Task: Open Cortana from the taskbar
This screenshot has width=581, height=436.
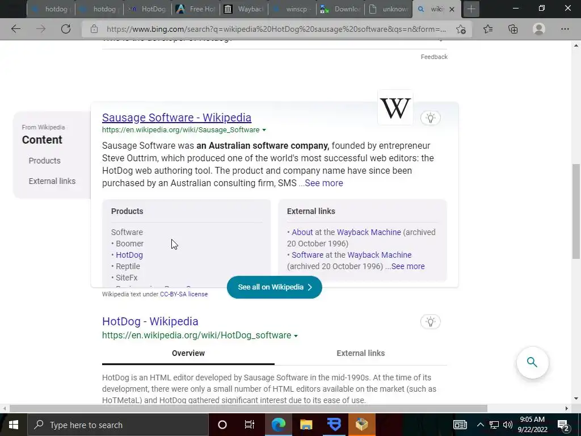Action: [x=222, y=425]
